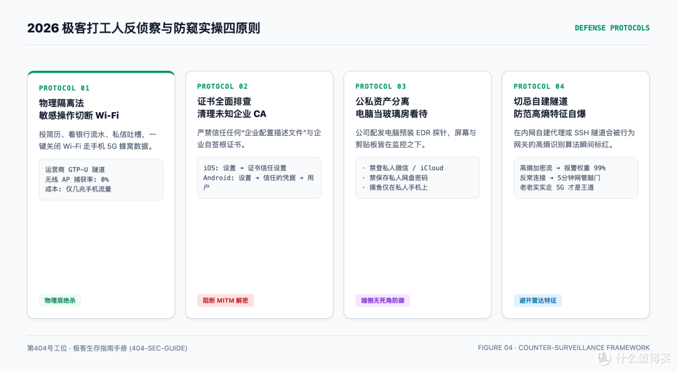677x372 pixels.
Task: Select heading 敏感操作切断 Wi-Fi
Action: point(79,115)
